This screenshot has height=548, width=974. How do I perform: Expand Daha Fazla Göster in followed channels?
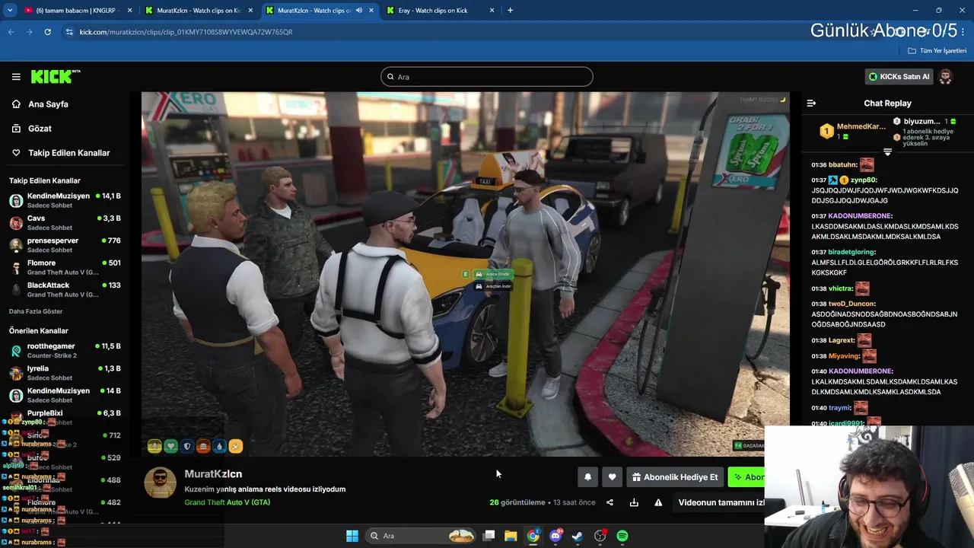tap(36, 311)
